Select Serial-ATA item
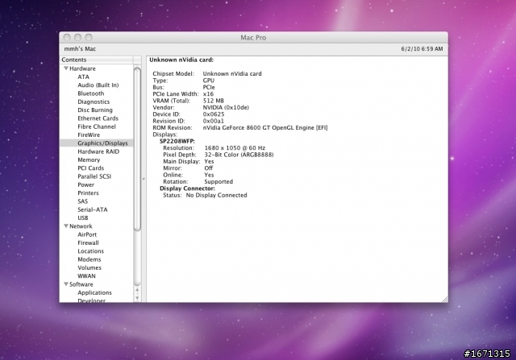This screenshot has width=516, height=360. click(x=92, y=209)
